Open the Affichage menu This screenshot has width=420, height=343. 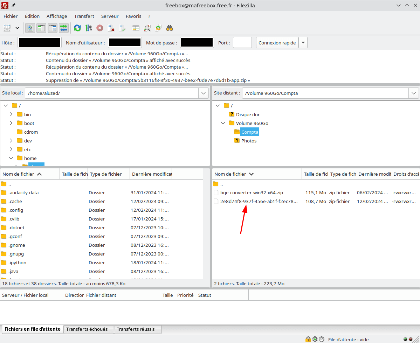[x=57, y=16]
